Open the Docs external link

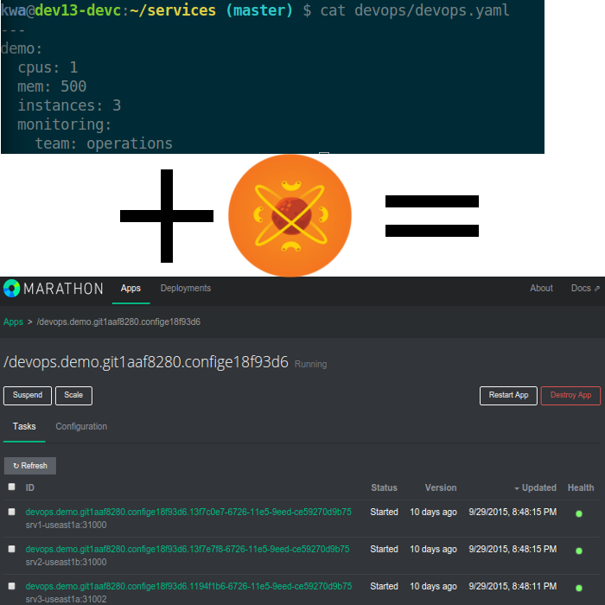[585, 288]
